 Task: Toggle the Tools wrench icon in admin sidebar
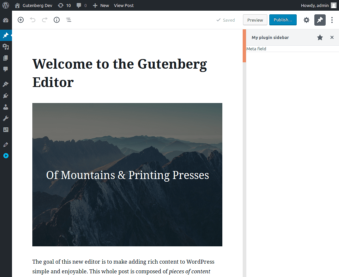pyautogui.click(x=6, y=118)
